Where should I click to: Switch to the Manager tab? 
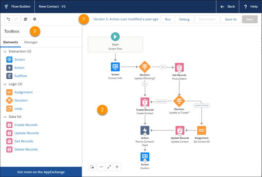31,42
